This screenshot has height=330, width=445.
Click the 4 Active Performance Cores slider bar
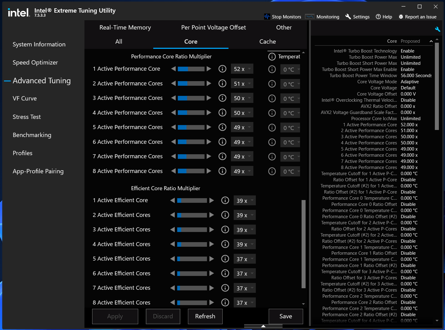coord(191,112)
